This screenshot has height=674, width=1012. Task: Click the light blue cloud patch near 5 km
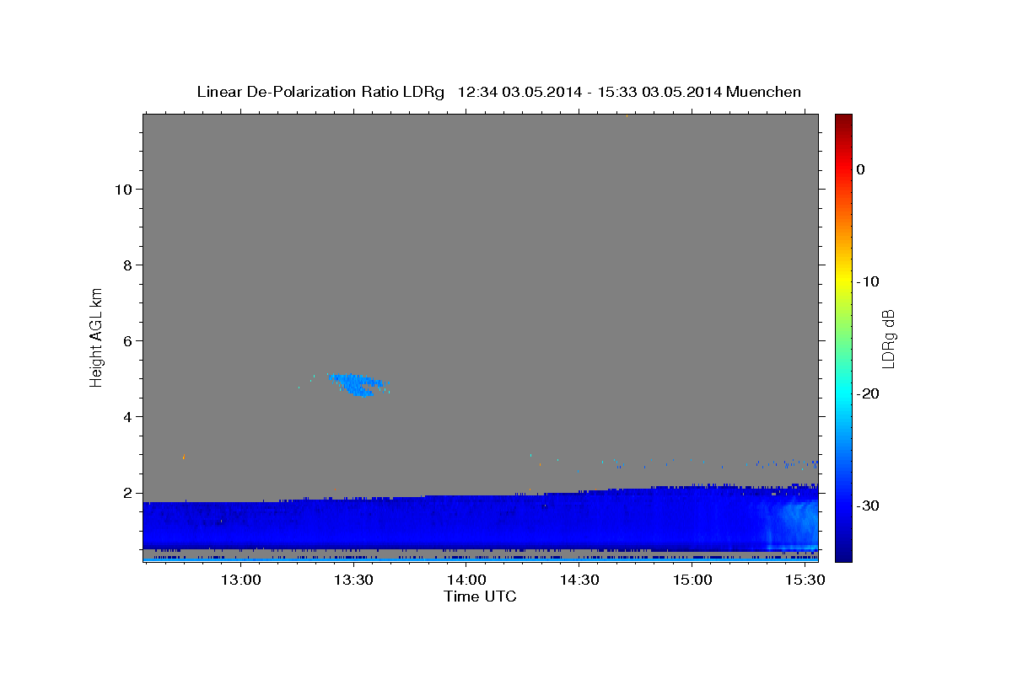pos(357,384)
